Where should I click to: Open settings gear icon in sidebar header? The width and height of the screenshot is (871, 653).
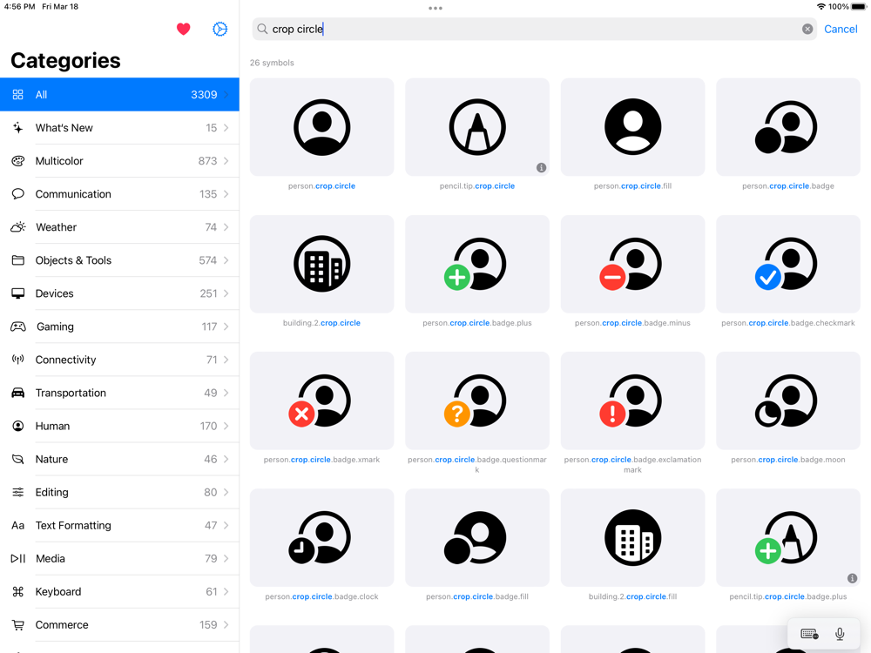click(219, 29)
